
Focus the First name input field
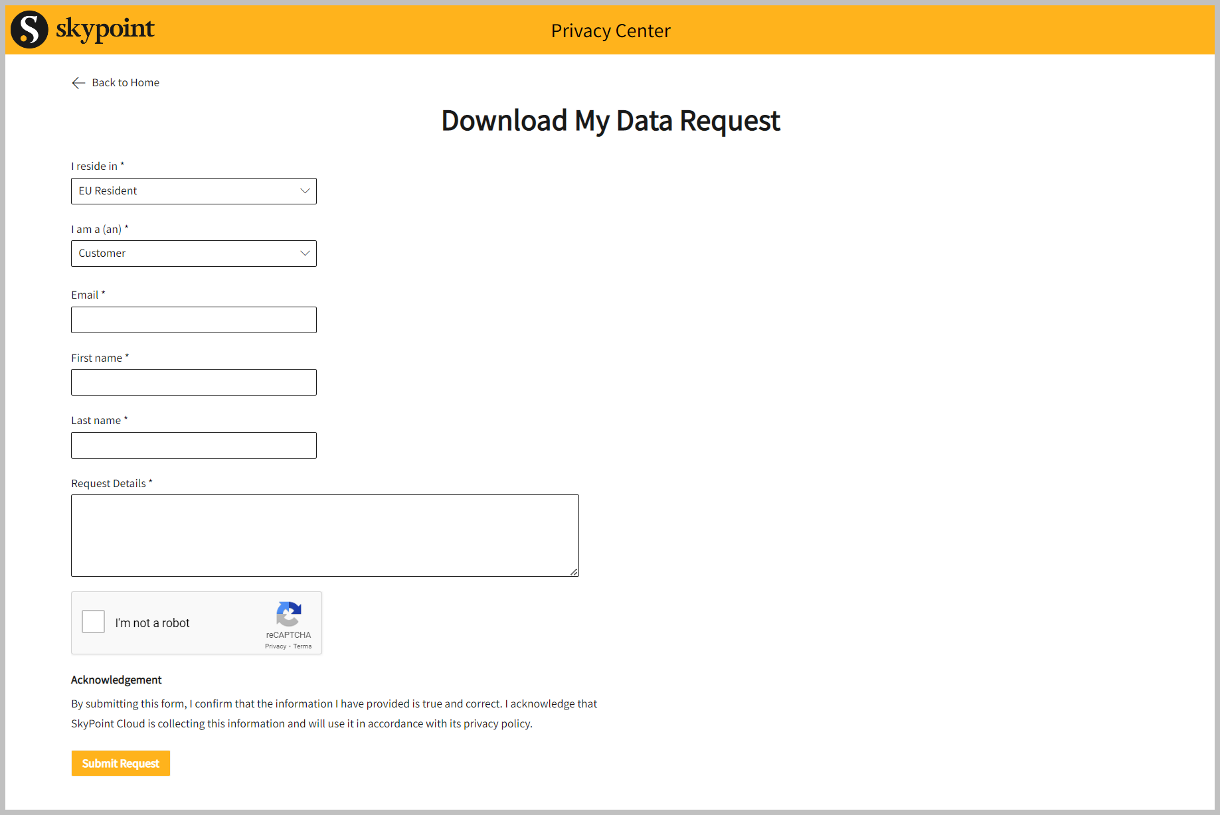coord(194,382)
